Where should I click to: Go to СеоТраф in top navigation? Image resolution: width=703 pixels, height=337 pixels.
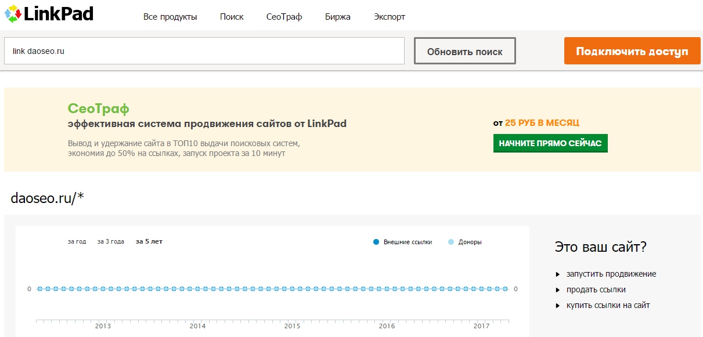(284, 17)
